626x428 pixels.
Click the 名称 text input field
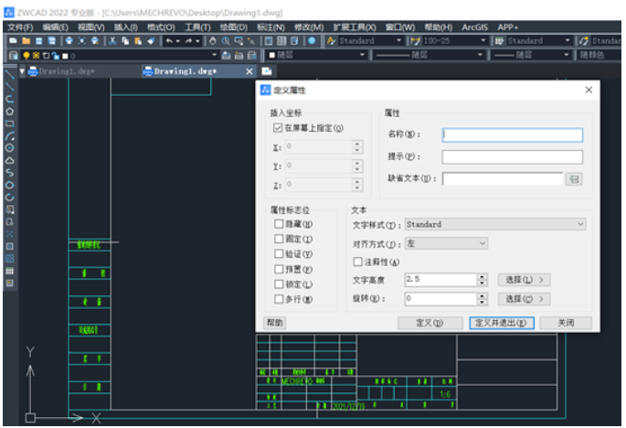[512, 134]
